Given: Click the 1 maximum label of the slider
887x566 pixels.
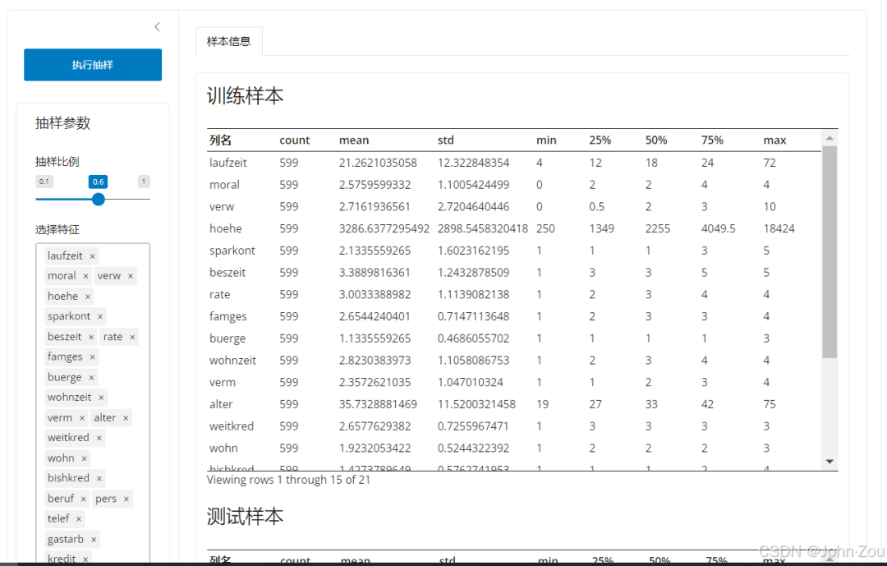Looking at the screenshot, I should click(144, 182).
